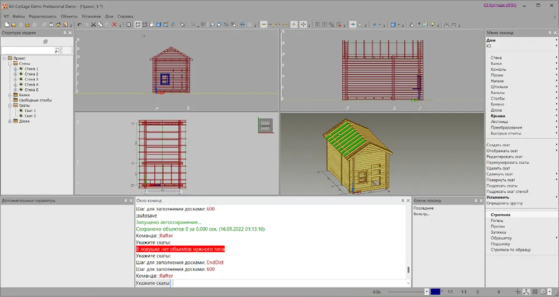This screenshot has height=297, width=559.
Task: Select Крыша in the command menu
Action: pyautogui.click(x=498, y=116)
